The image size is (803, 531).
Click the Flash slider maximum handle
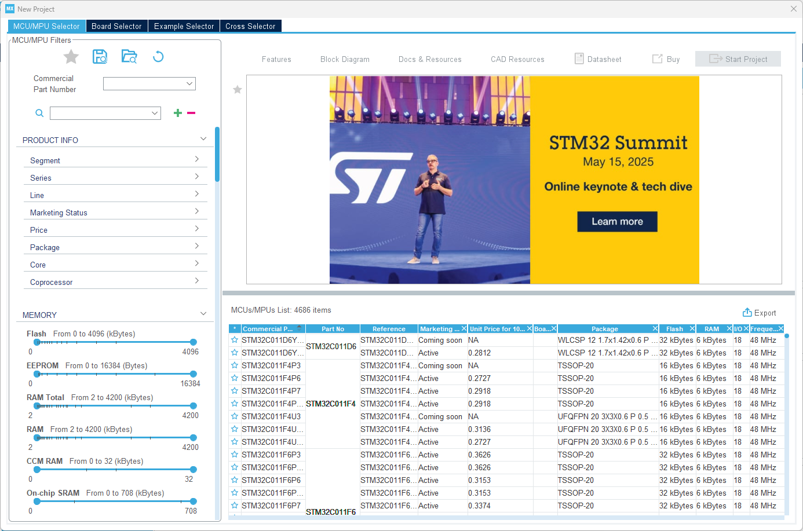pos(194,342)
